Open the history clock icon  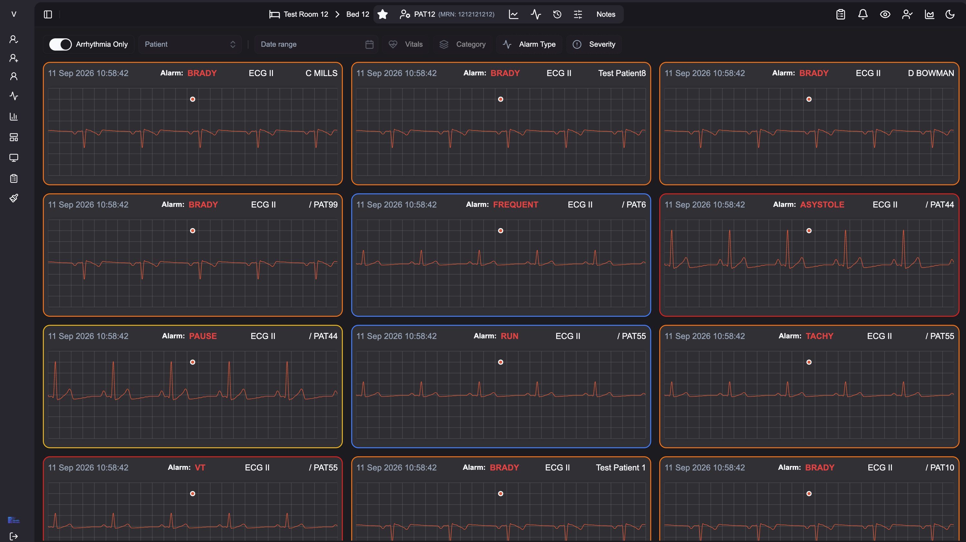coord(557,14)
